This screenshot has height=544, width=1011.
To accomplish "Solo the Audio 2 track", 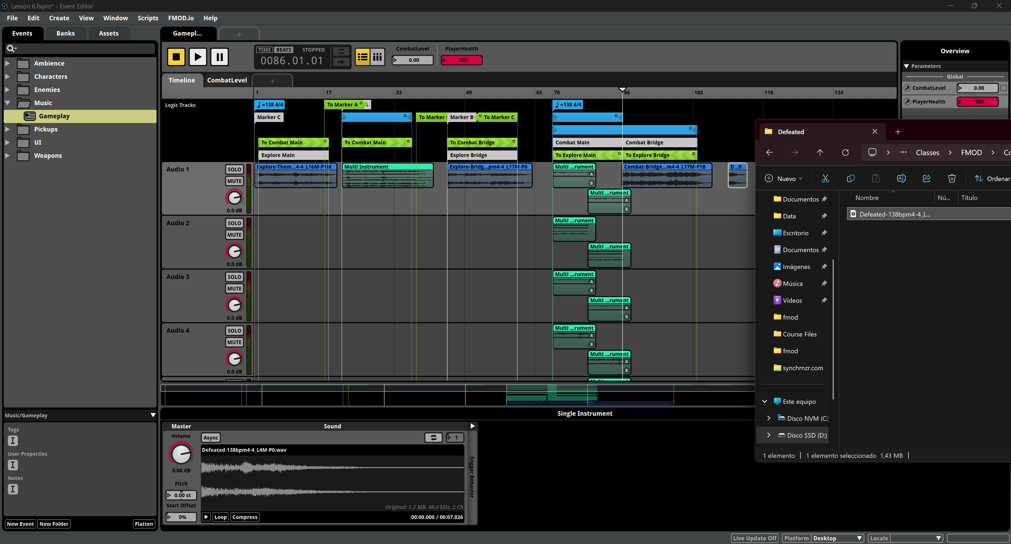I will pos(234,223).
